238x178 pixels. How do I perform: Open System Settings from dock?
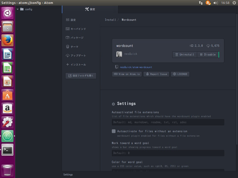(7, 122)
